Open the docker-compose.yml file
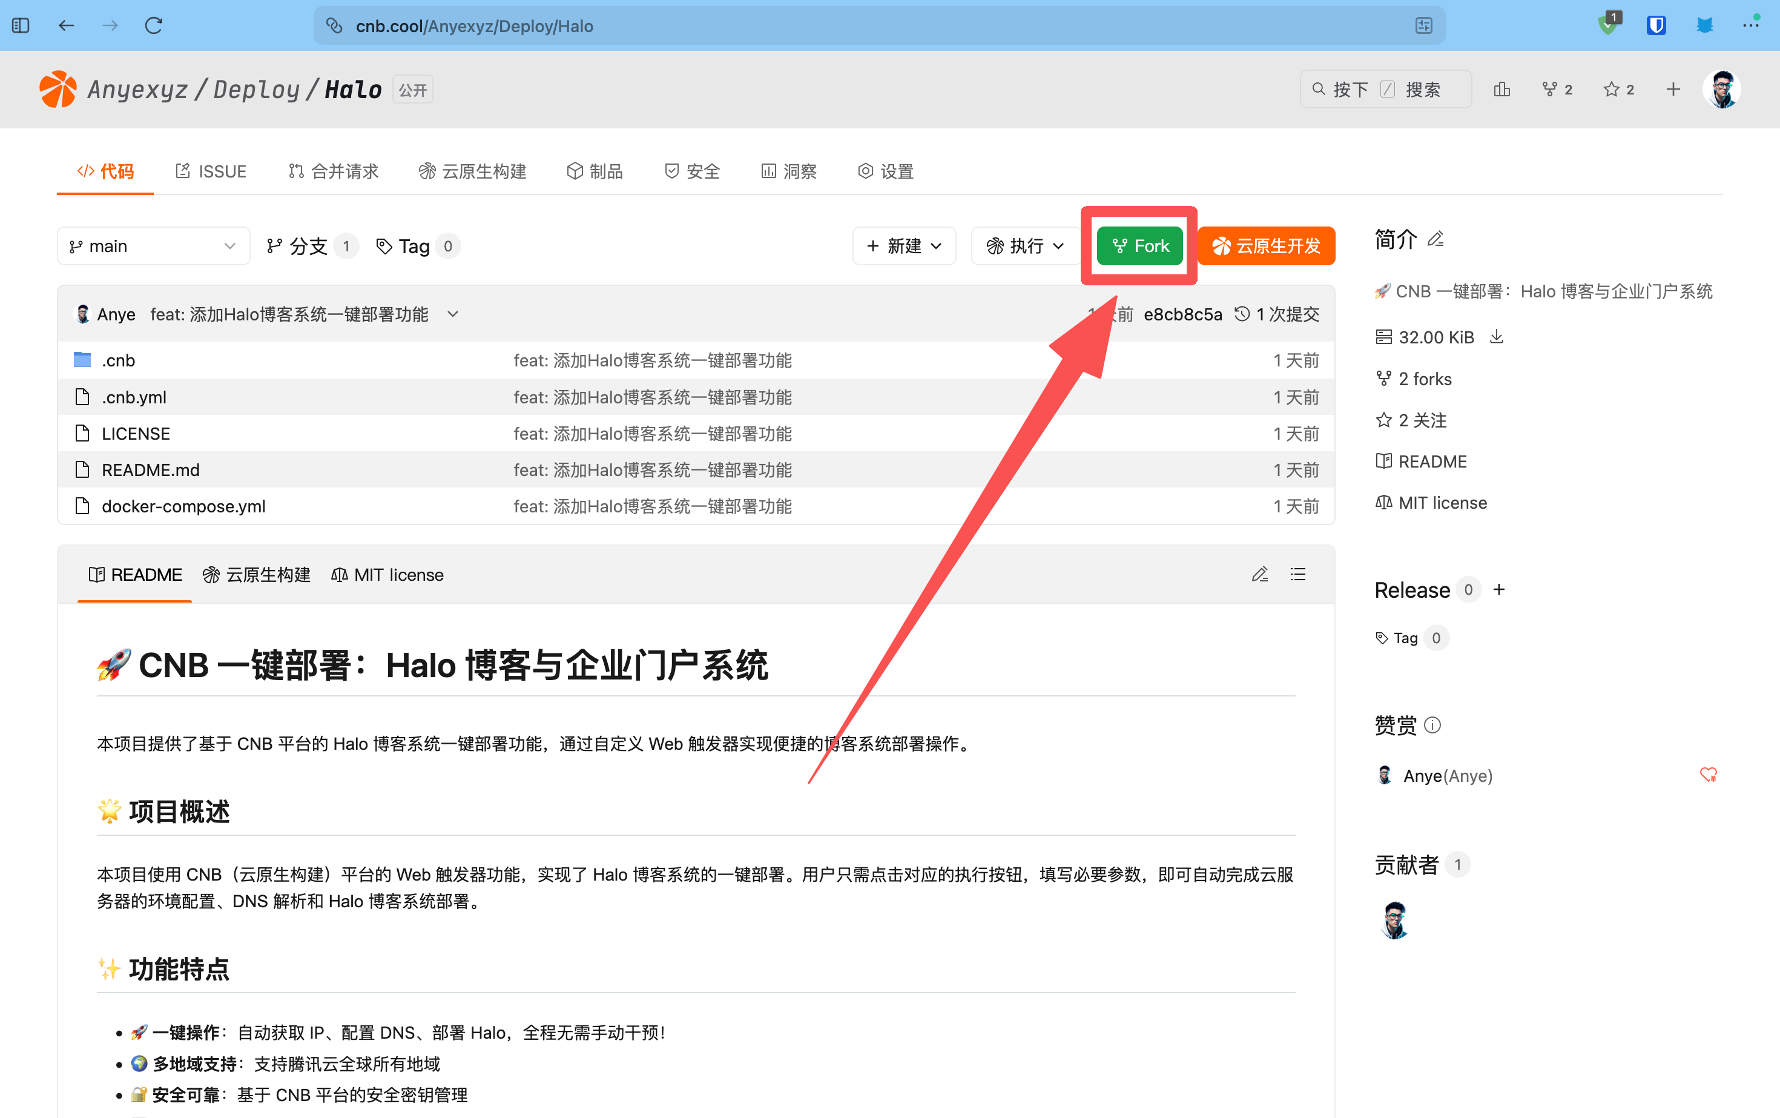 183,506
